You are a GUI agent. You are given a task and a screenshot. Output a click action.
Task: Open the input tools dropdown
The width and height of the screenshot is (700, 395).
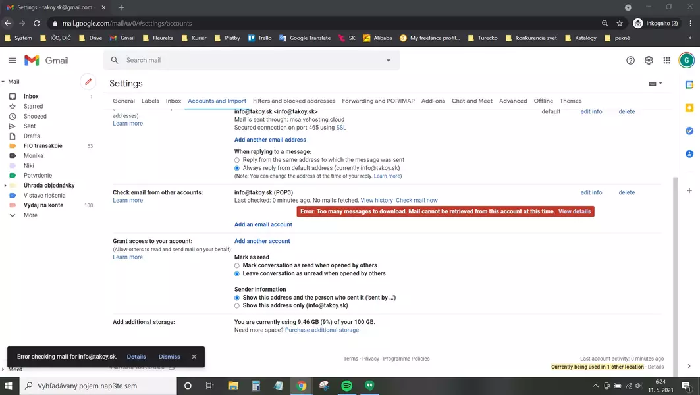click(x=655, y=84)
